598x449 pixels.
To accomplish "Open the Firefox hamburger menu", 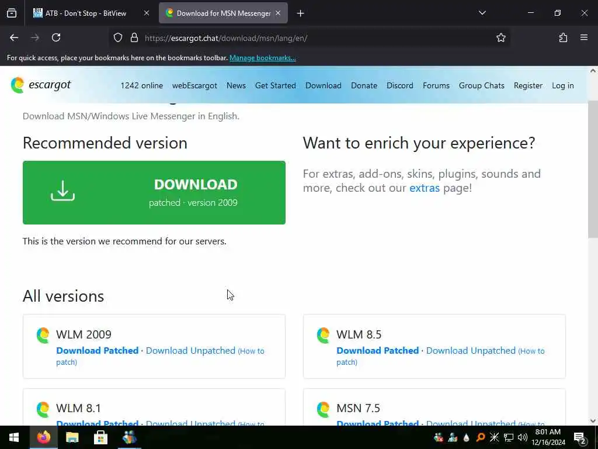I will [x=584, y=37].
